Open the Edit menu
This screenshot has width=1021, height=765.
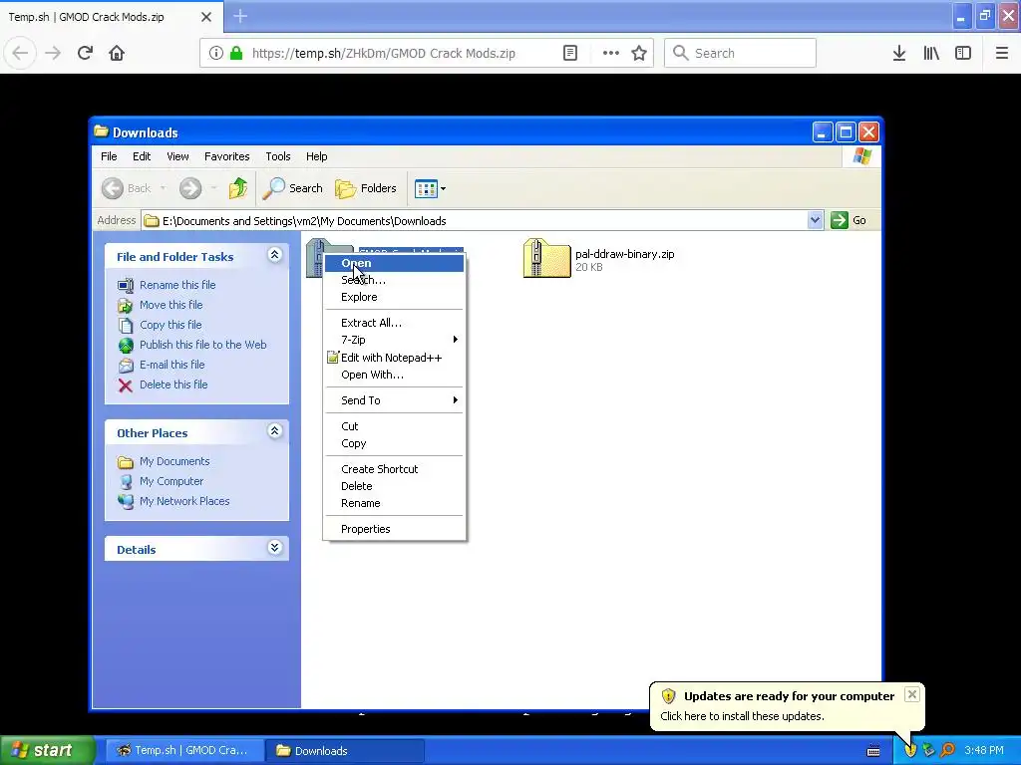click(x=142, y=156)
